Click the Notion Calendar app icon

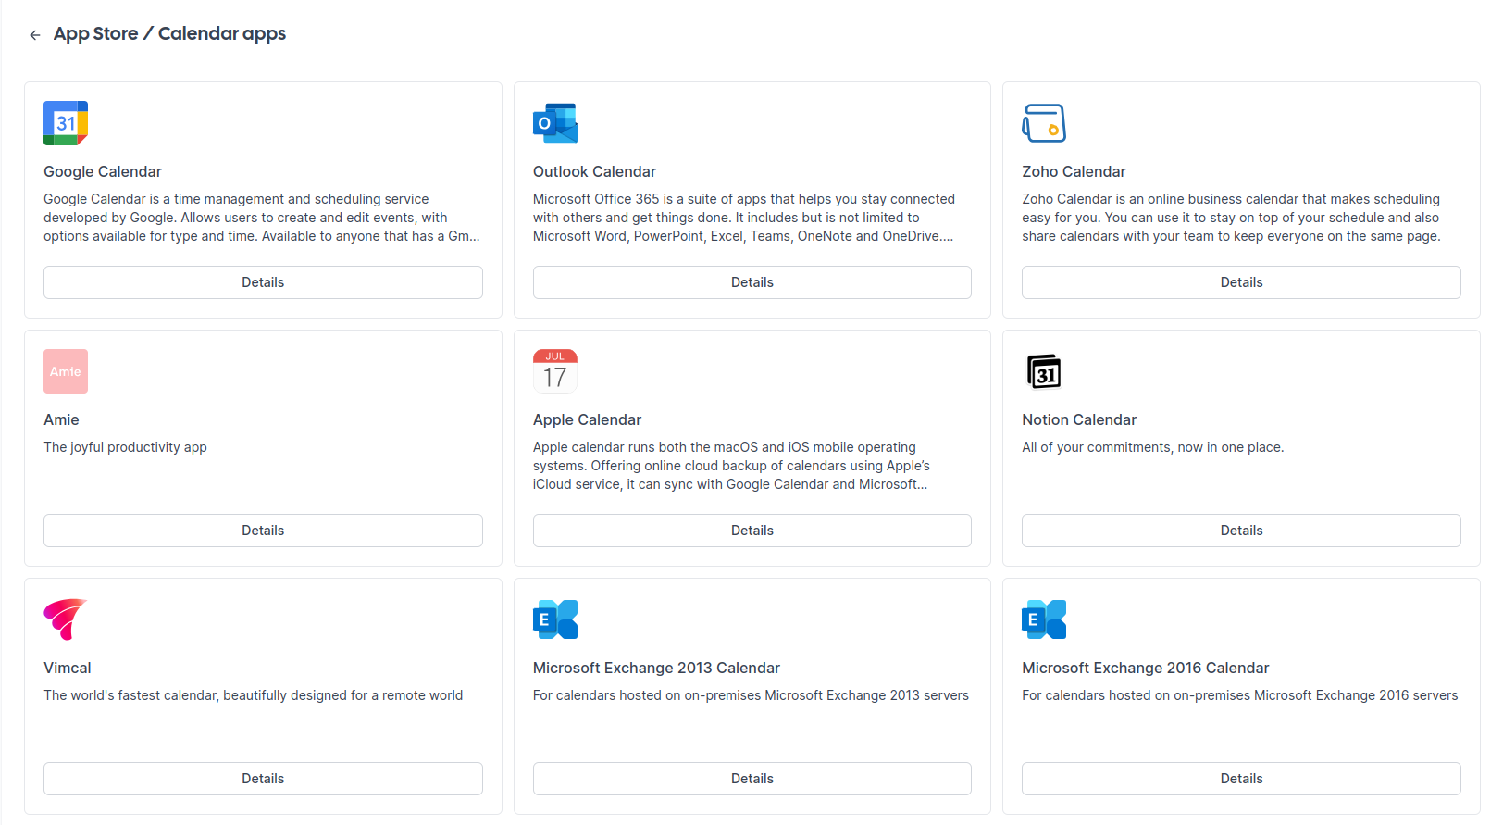(x=1044, y=371)
